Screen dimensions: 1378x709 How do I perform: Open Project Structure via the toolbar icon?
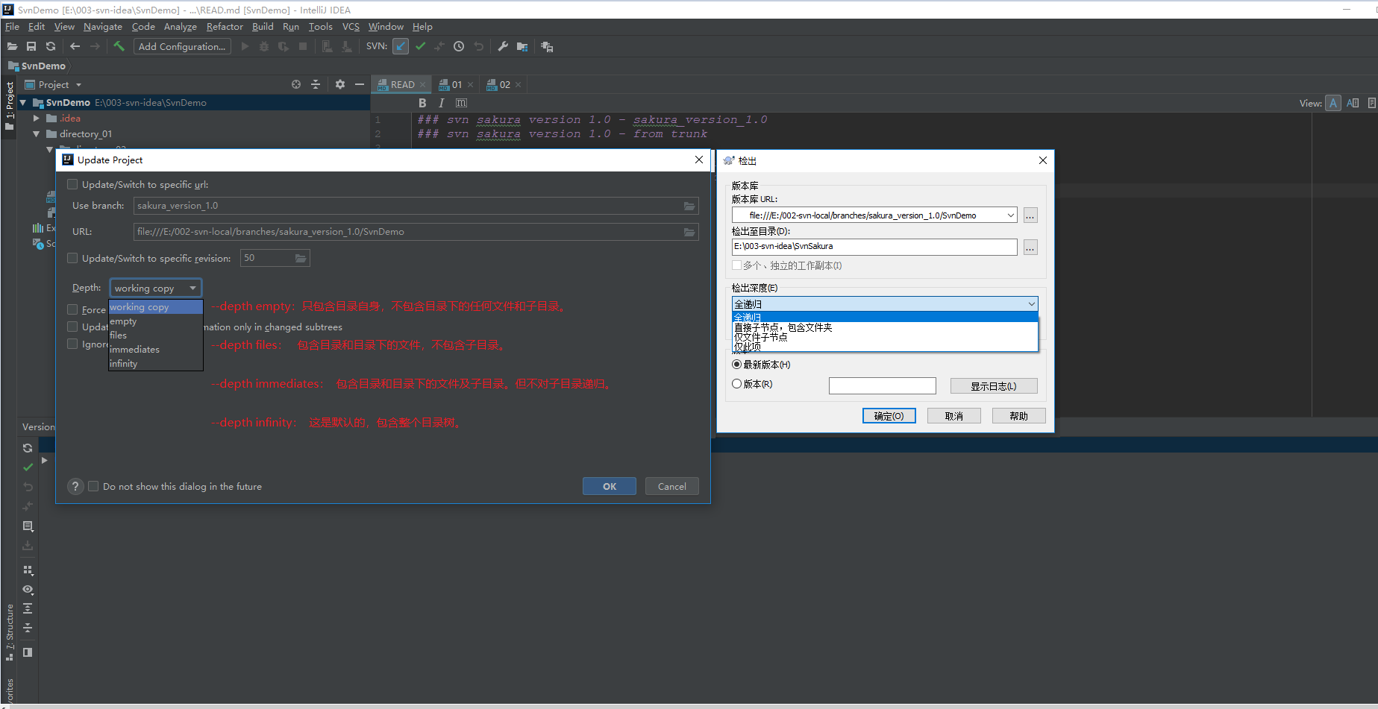[522, 46]
